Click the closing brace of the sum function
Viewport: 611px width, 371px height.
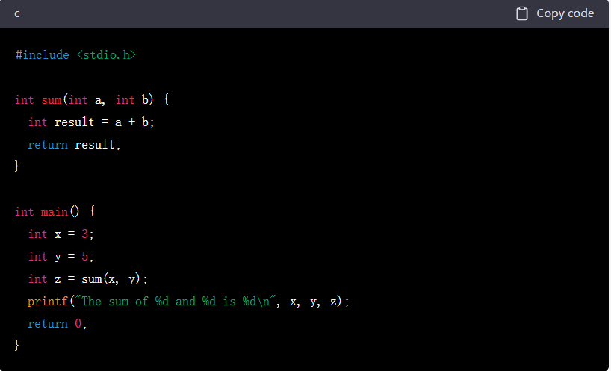16,166
